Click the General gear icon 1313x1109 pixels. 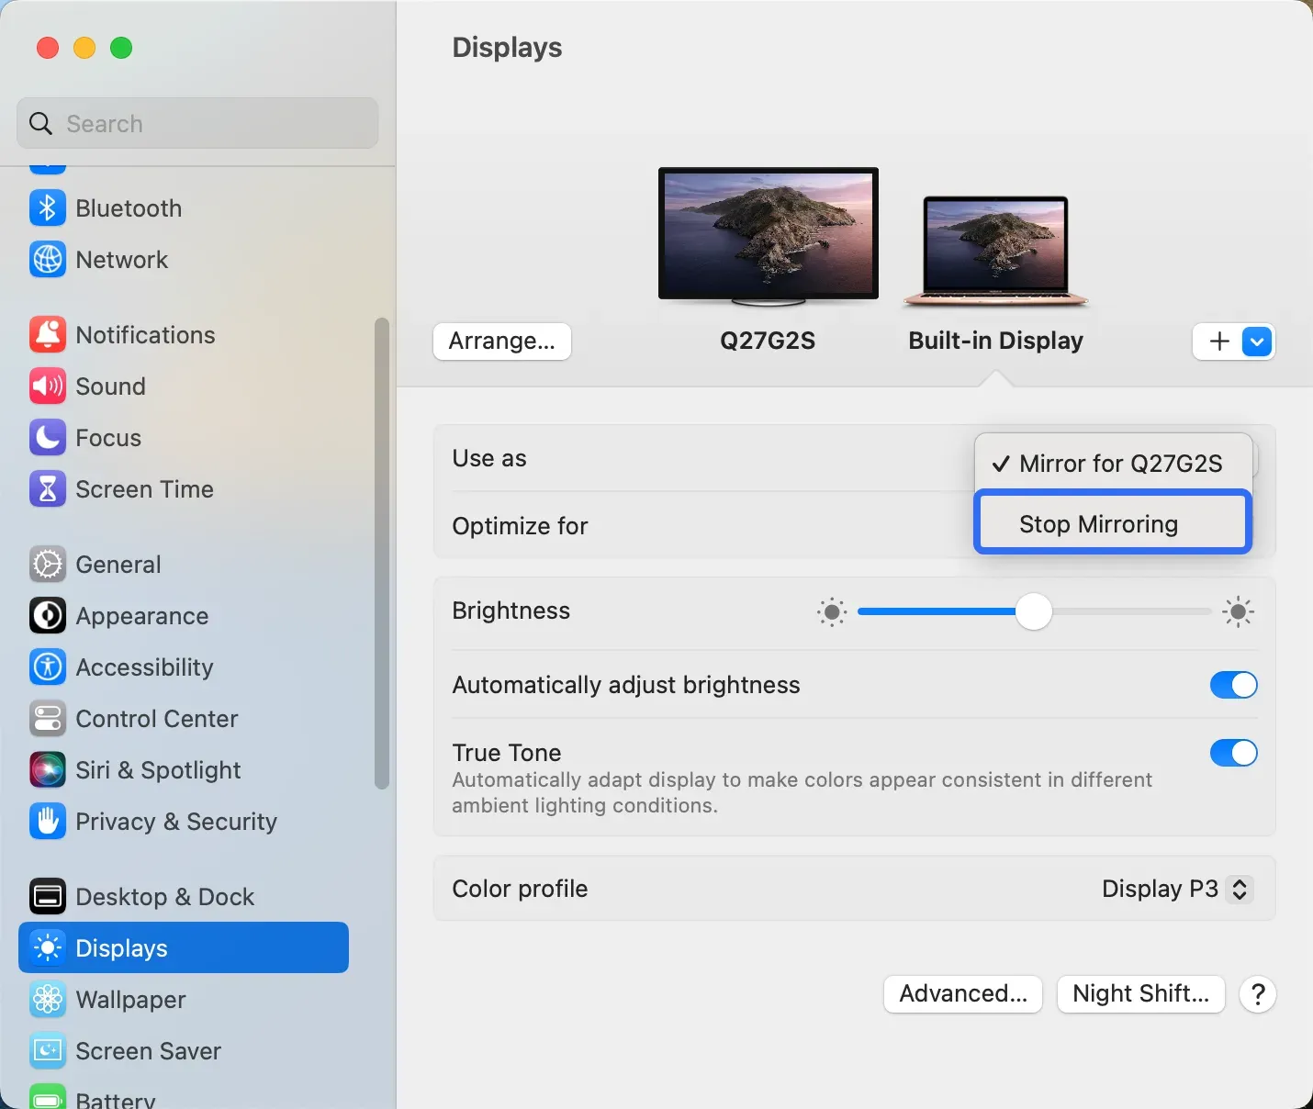point(48,565)
